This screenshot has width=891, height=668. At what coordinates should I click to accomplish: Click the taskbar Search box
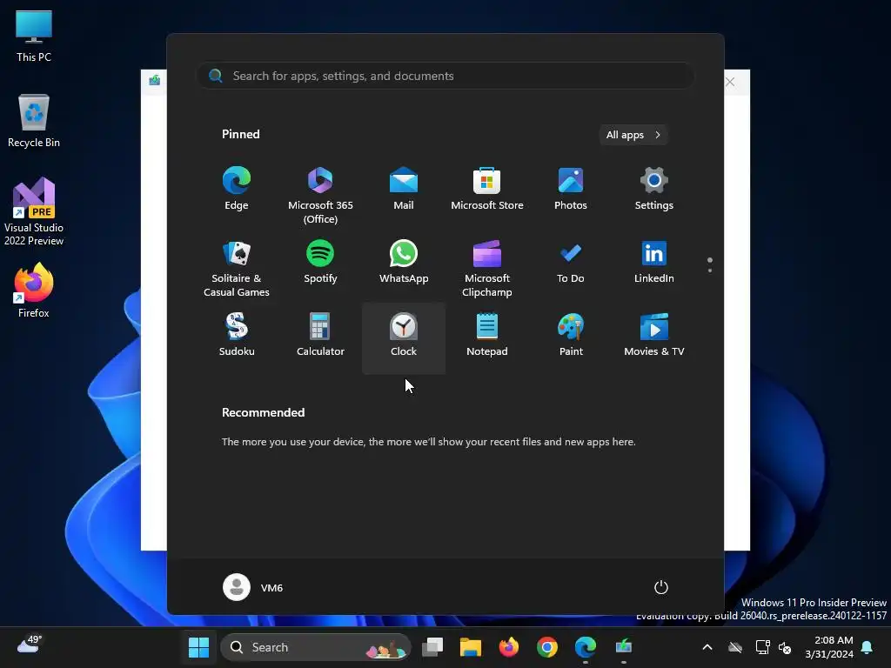315,647
